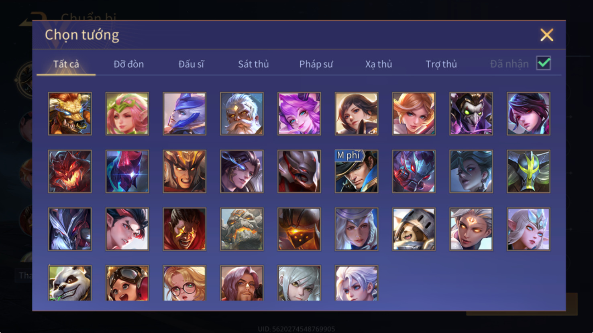Viewport: 593px width, 333px height.
Task: Switch to the "Đấu sĩ" tab
Action: [x=191, y=64]
